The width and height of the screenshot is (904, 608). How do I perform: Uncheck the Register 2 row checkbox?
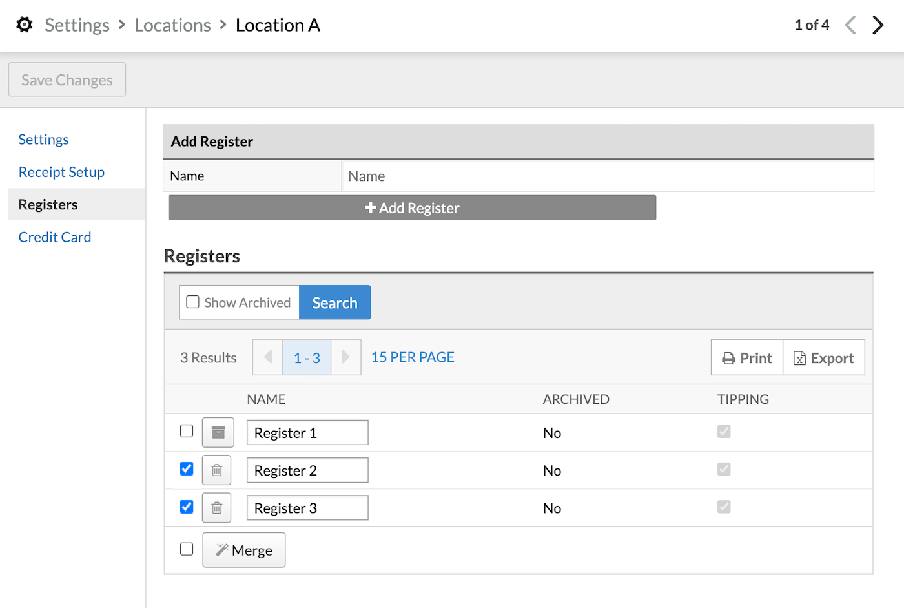click(187, 469)
